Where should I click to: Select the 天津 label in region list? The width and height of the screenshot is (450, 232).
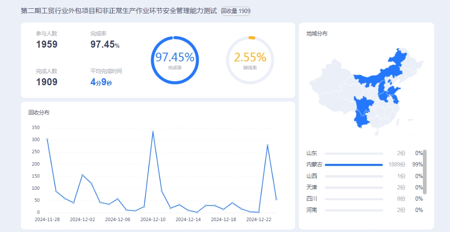coord(312,187)
